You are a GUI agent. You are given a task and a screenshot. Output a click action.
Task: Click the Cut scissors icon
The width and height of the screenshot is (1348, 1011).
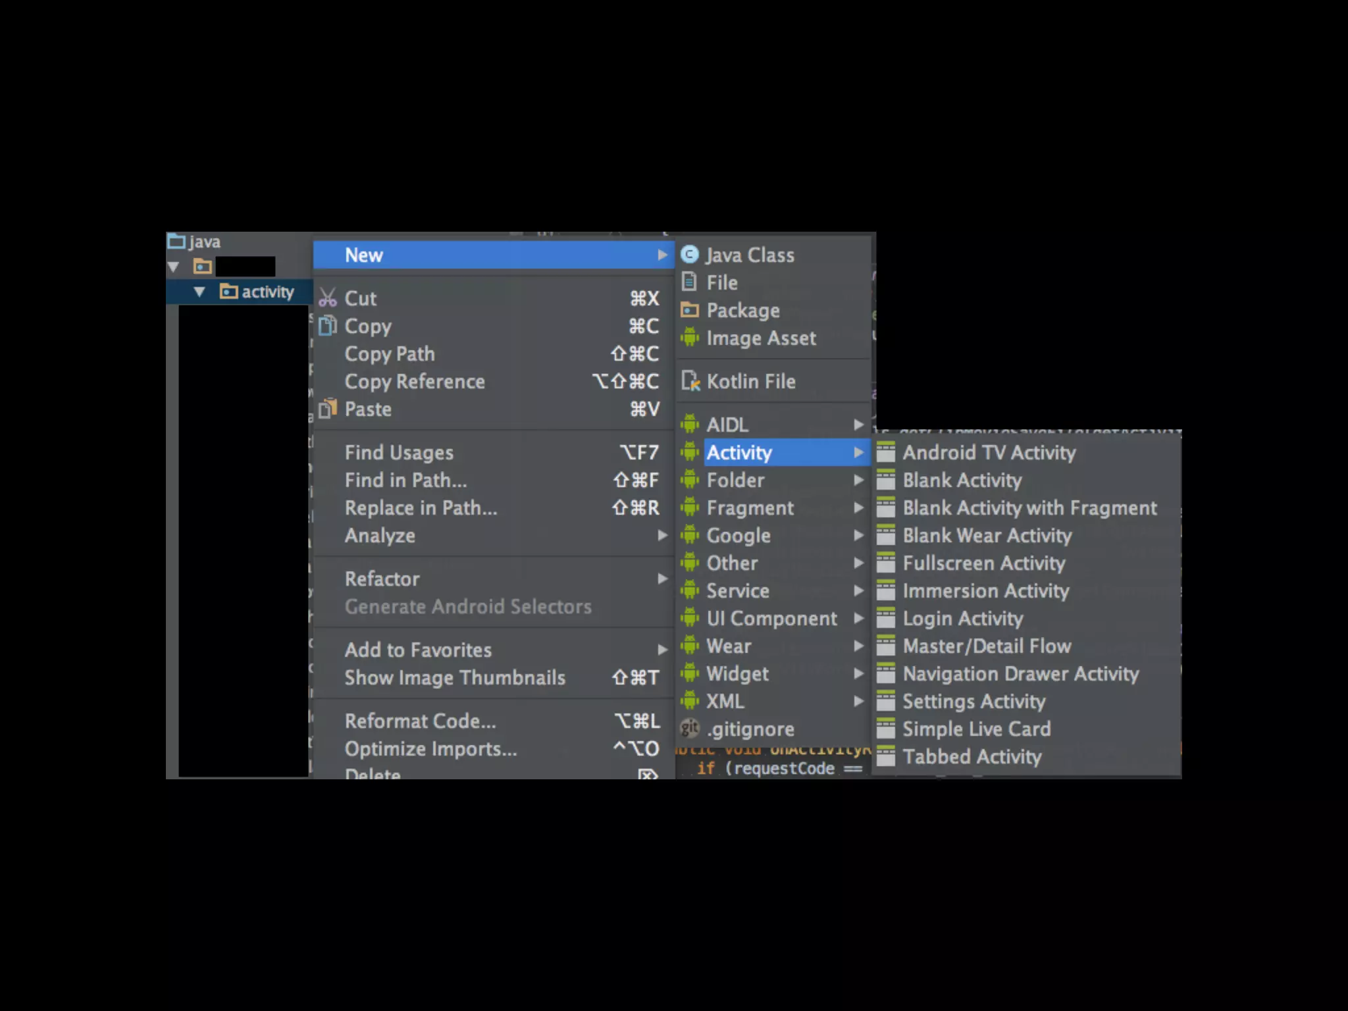(x=327, y=298)
